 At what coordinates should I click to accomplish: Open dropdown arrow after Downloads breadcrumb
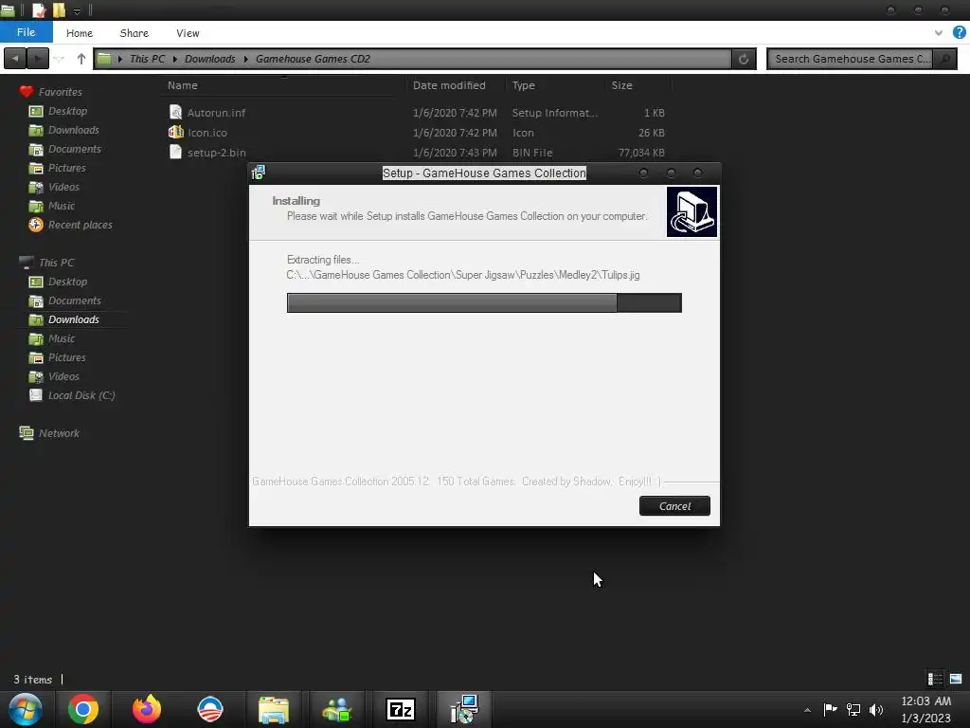tap(245, 59)
